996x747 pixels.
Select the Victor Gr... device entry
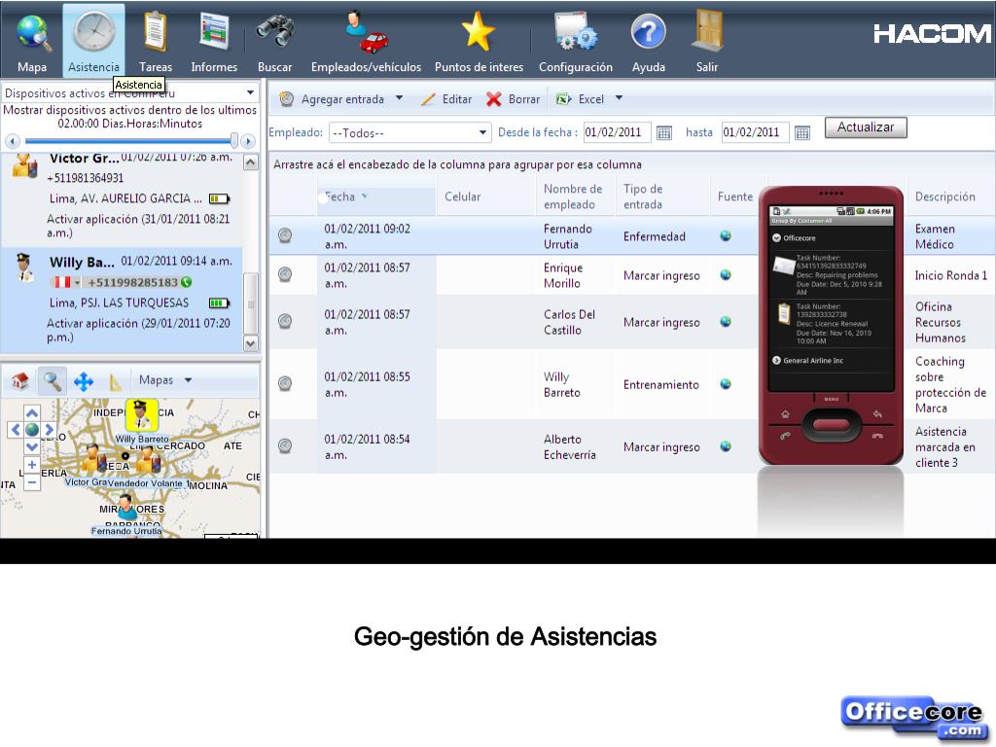[x=122, y=198]
